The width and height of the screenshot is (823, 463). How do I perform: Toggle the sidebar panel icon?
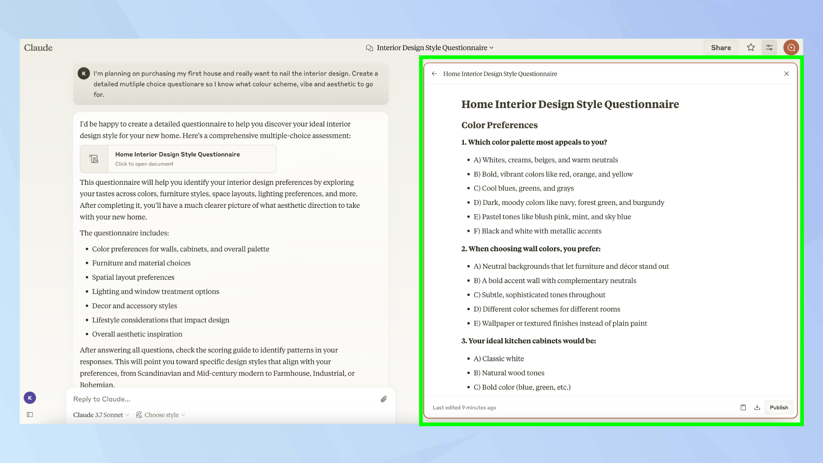pyautogui.click(x=30, y=414)
